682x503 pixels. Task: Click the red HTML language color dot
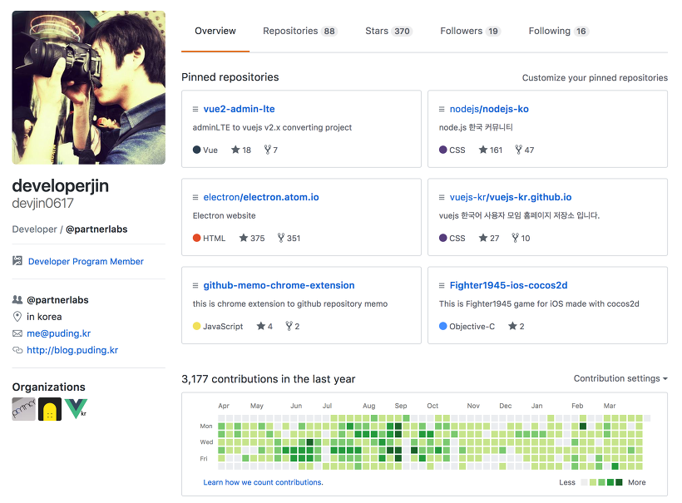point(196,238)
